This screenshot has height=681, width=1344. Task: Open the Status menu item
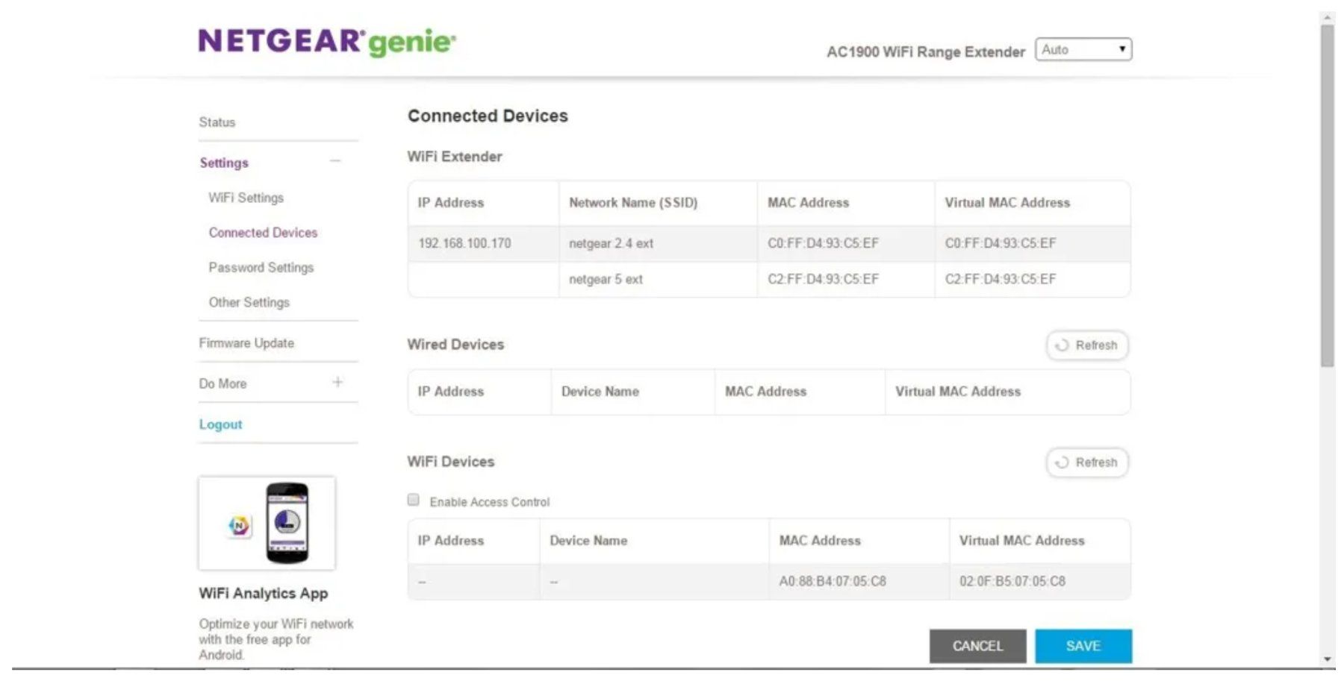pyautogui.click(x=217, y=122)
